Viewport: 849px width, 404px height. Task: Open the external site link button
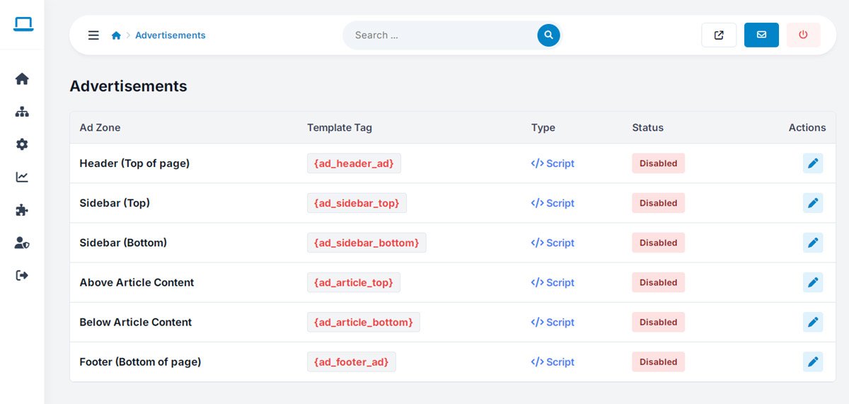tap(719, 35)
